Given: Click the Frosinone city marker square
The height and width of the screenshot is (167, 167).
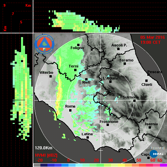Looking at the screenshot, I should coord(108,125).
